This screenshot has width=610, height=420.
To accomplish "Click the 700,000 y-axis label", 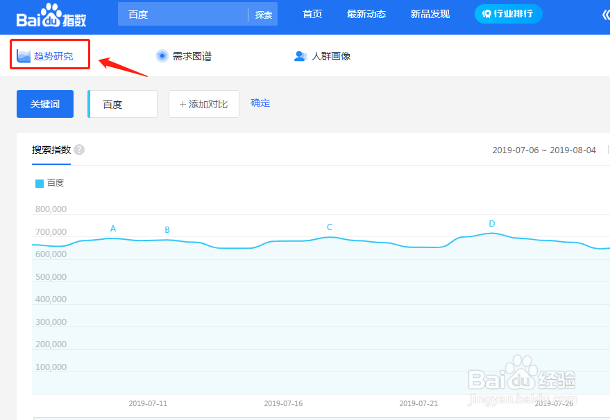I will (51, 232).
